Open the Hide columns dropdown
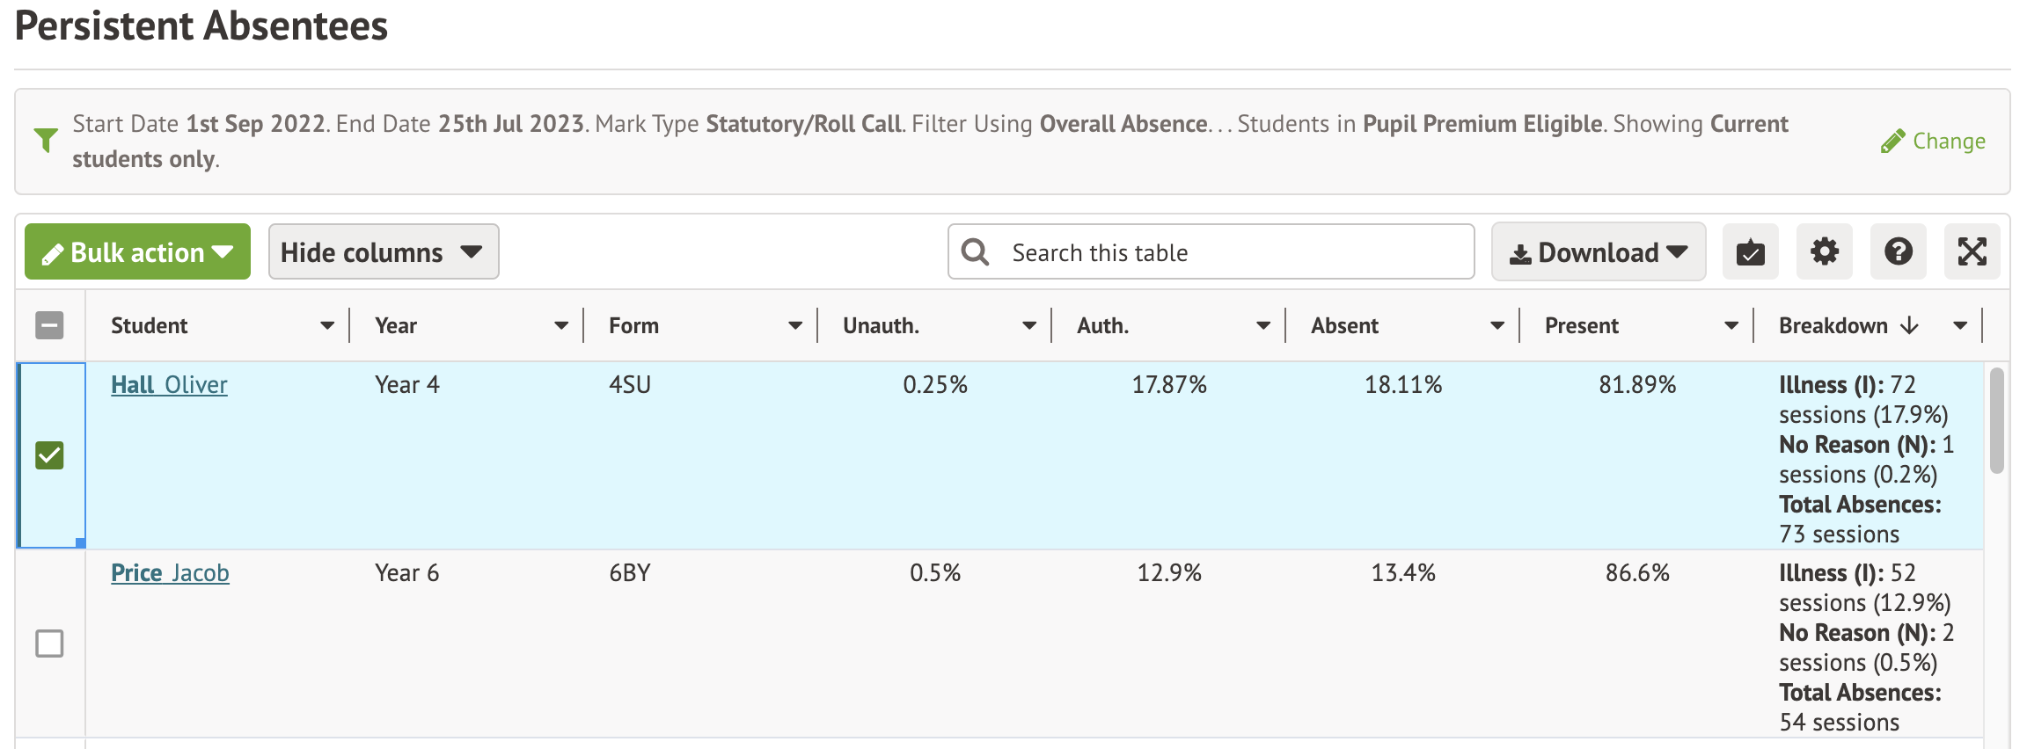 [383, 252]
